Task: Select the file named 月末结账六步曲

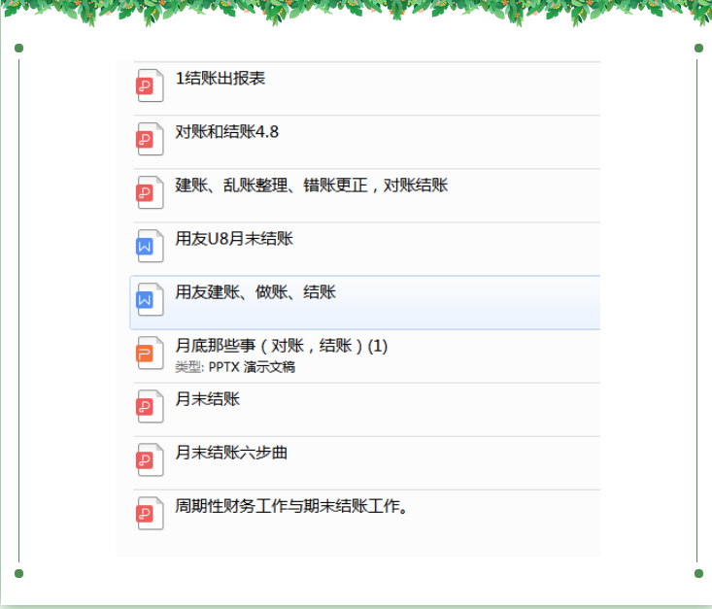Action: 231,453
